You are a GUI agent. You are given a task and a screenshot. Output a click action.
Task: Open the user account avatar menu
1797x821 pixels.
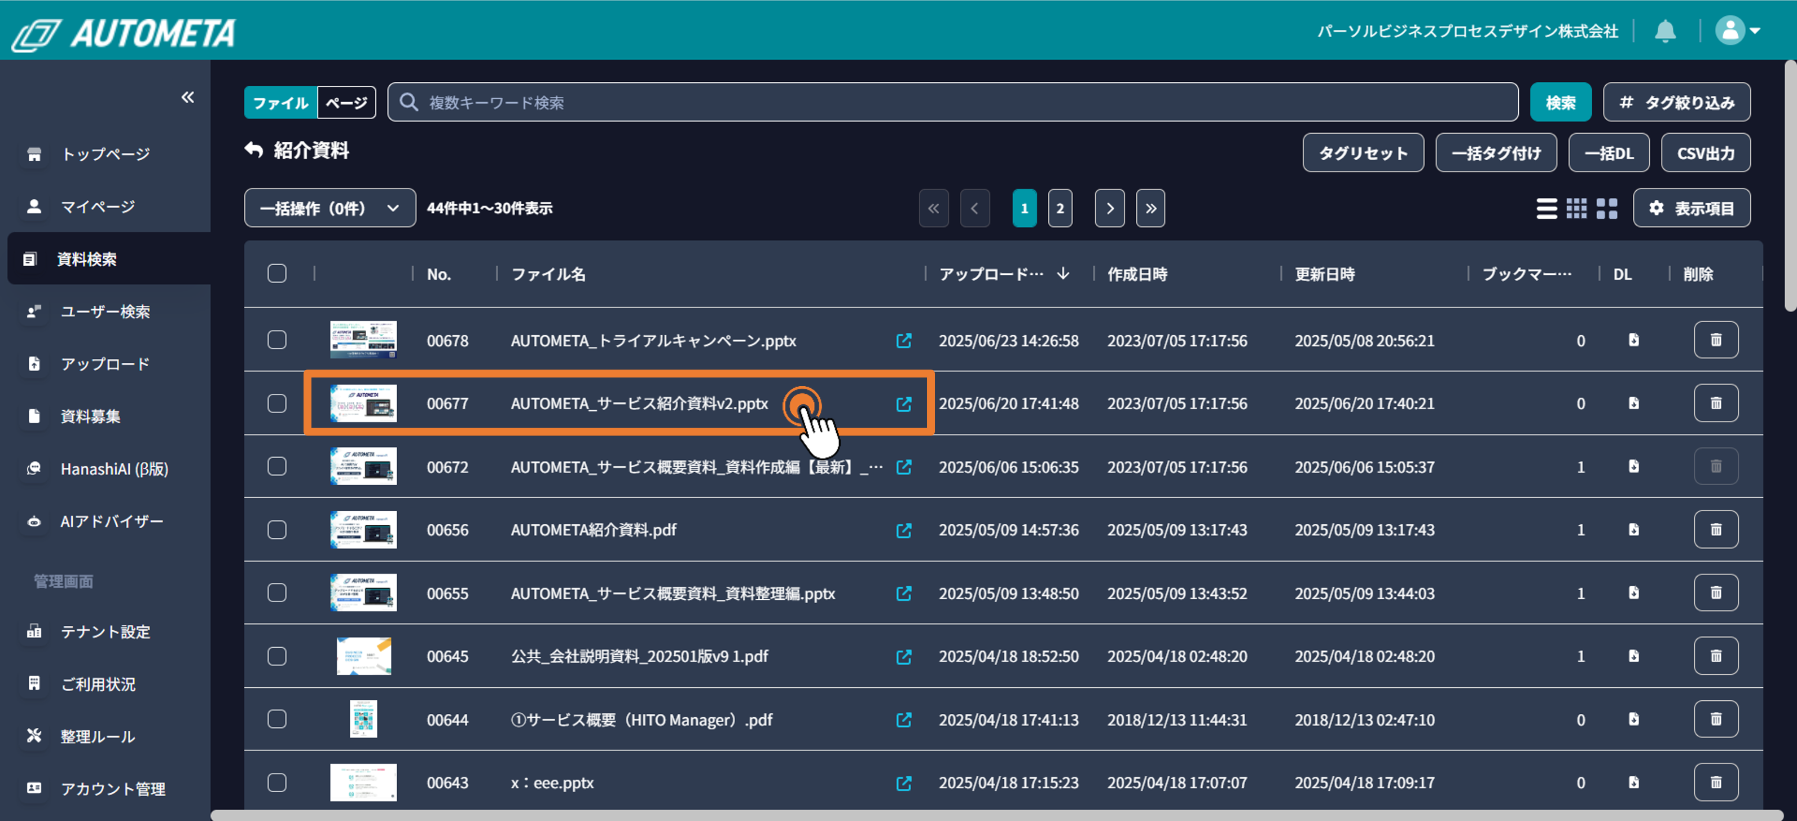tap(1738, 30)
